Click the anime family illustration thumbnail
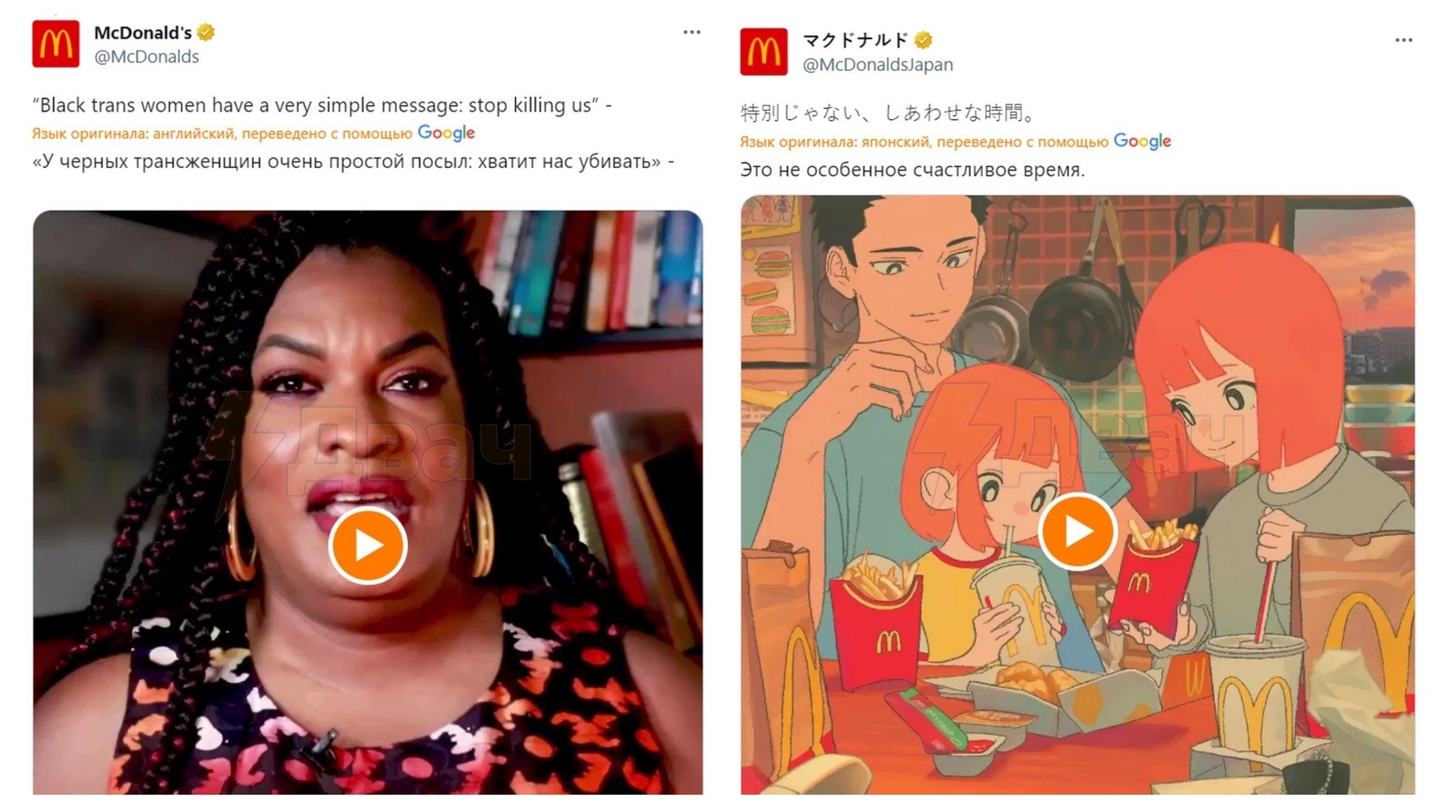This screenshot has width=1441, height=809. (x=1077, y=495)
